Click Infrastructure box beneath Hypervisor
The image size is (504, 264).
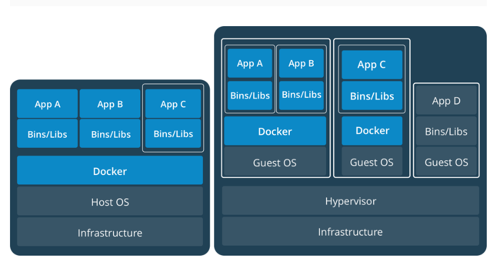pyautogui.click(x=350, y=231)
